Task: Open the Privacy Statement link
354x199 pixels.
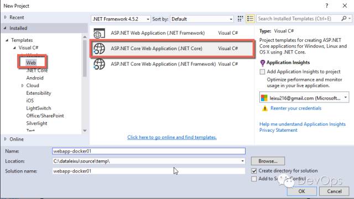Action: point(278,130)
